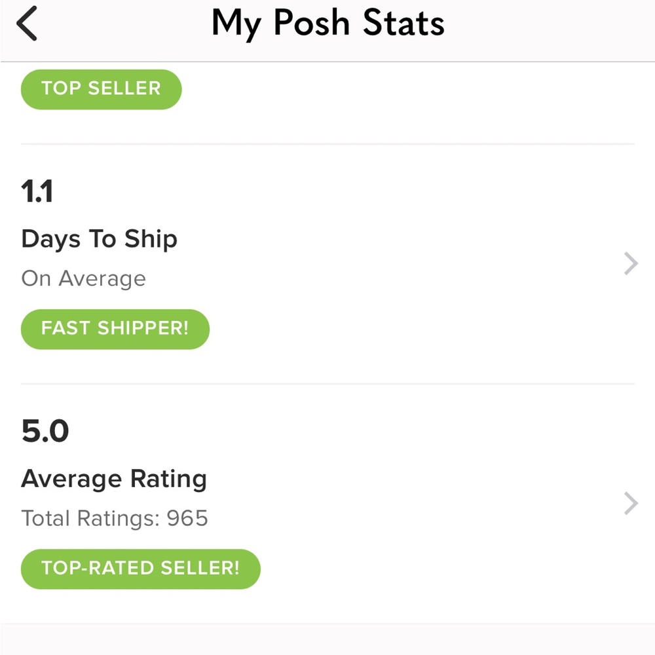Screen dimensions: 655x655
Task: Select the Days To Ship label
Action: click(99, 239)
